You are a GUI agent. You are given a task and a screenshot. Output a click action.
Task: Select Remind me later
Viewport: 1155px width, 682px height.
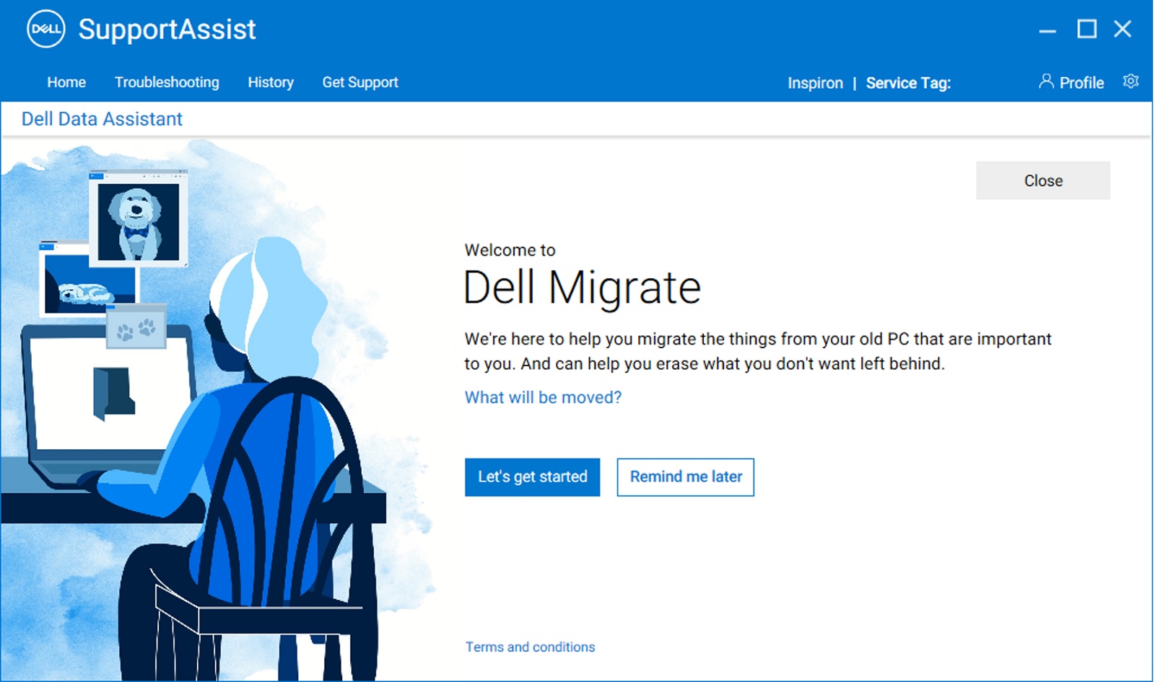685,477
